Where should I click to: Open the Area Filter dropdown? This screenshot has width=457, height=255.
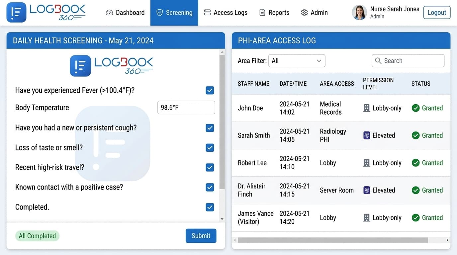[297, 61]
